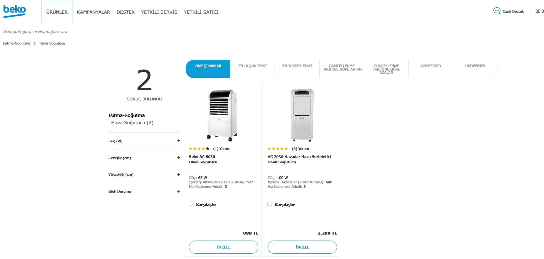
Task: Click the breadcrumb chevron arrow icon
Action: tap(35, 44)
